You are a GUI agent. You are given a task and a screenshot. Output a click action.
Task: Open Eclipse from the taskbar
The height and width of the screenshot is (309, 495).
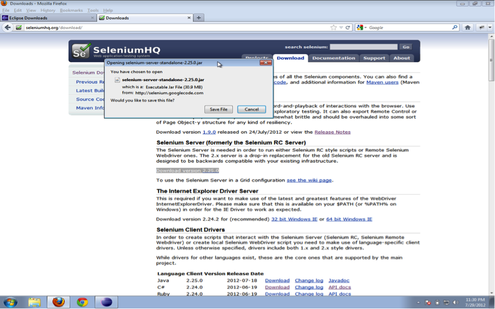106,302
